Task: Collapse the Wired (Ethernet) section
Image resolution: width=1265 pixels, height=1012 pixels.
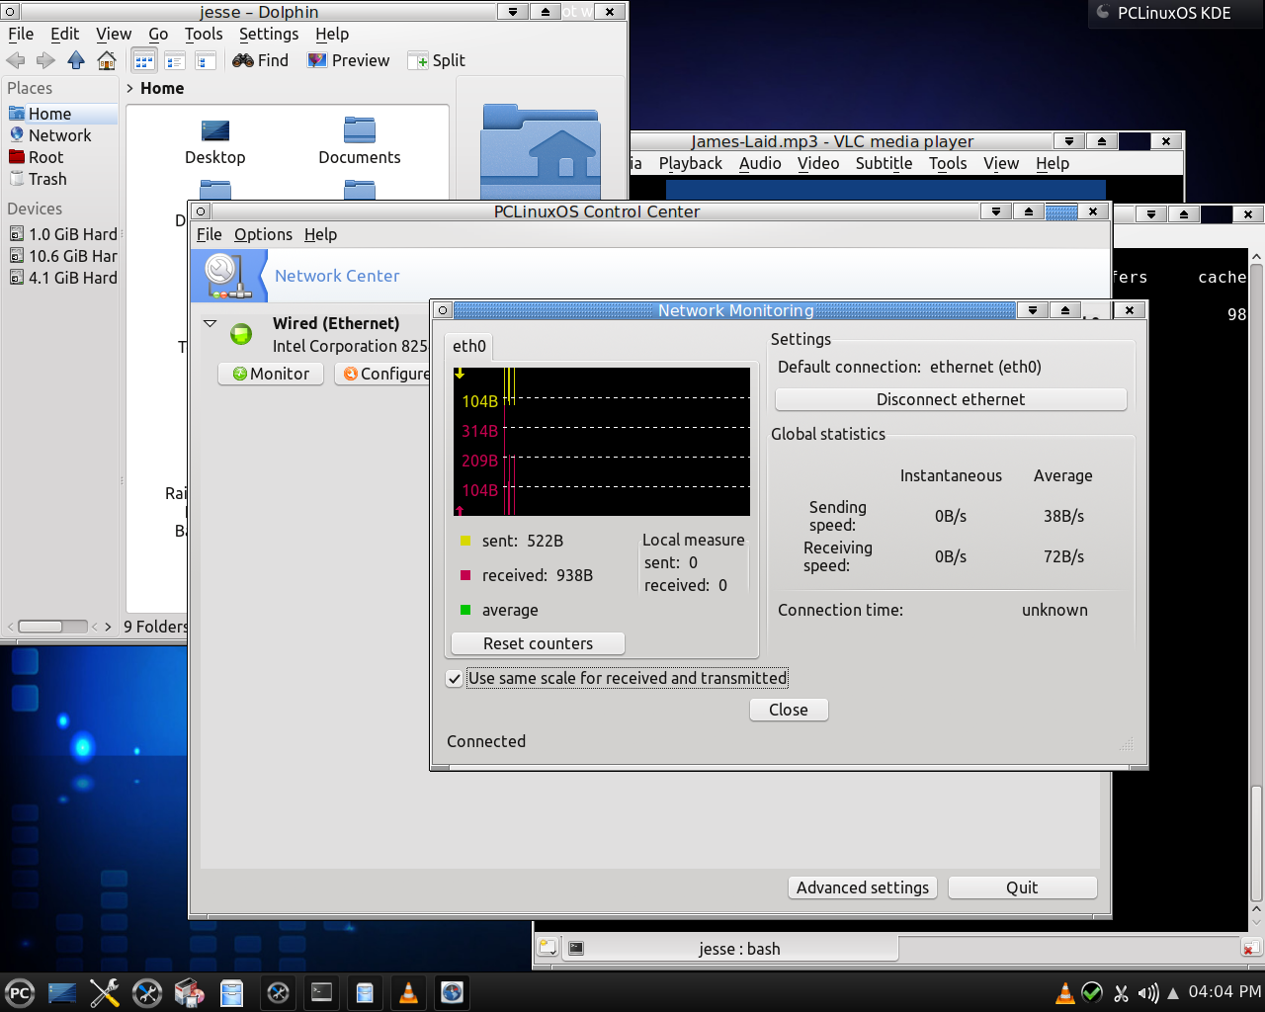Action: pyautogui.click(x=210, y=323)
